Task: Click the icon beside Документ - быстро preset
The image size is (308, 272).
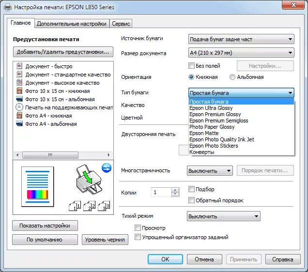Action: point(19,66)
